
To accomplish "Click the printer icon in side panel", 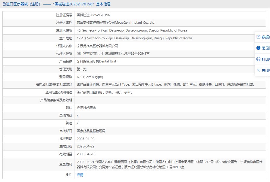I will tap(258, 59).
